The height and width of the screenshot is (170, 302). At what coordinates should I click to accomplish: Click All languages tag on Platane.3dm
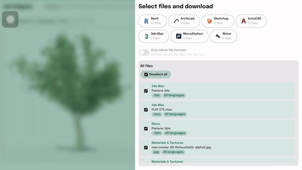click(175, 133)
